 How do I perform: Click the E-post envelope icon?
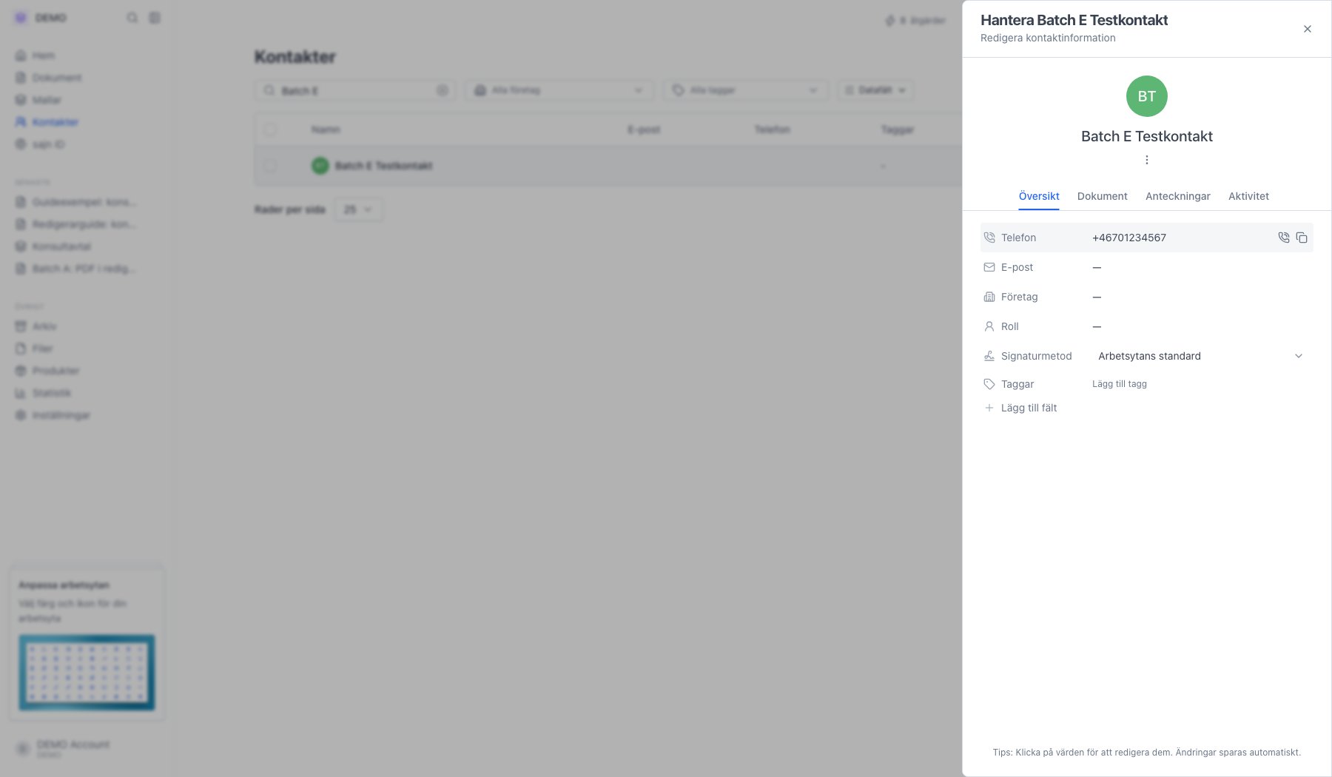989,267
